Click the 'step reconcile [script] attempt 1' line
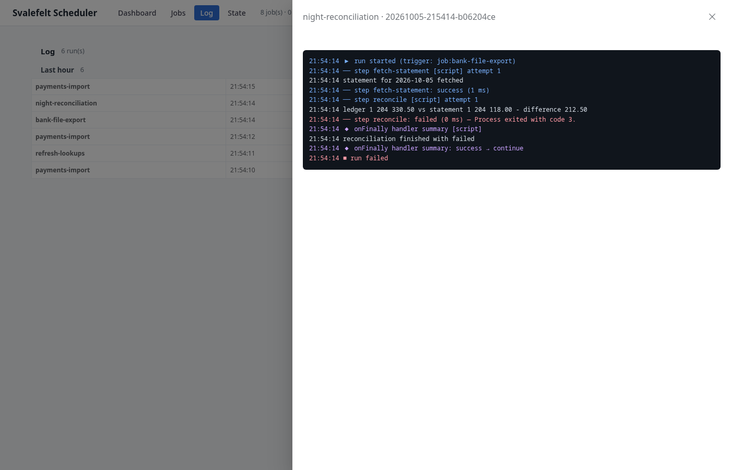This screenshot has height=470, width=731. [x=393, y=100]
